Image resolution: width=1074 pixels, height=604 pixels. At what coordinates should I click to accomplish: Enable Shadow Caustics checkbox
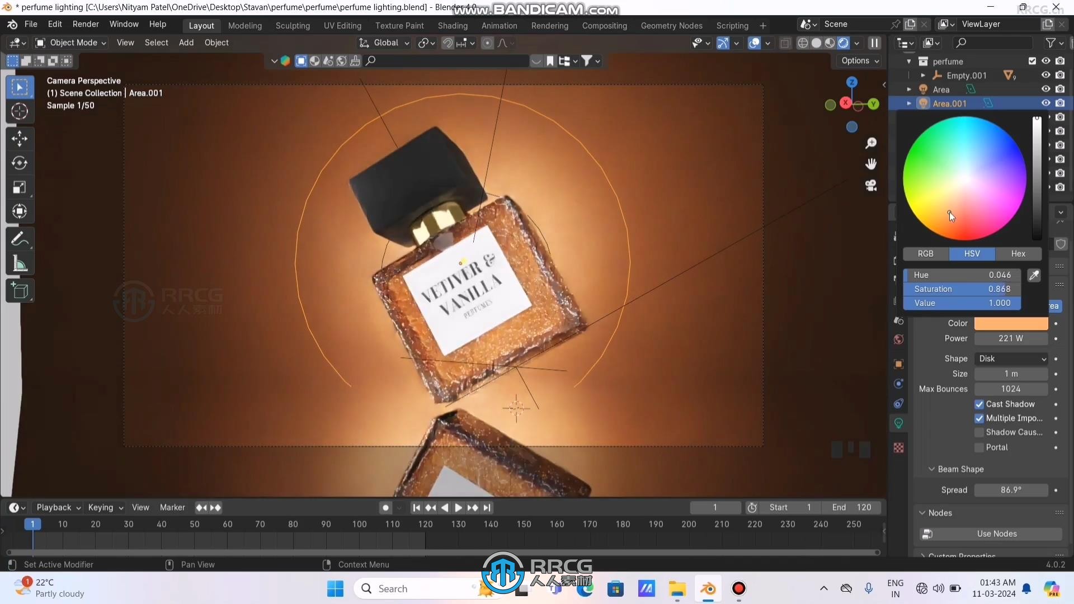[979, 432]
